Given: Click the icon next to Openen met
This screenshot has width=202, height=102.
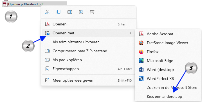Looking at the screenshot, I should [47, 33].
